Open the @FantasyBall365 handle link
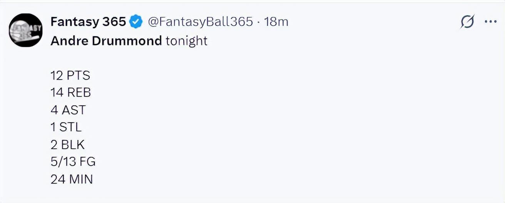 (200, 22)
